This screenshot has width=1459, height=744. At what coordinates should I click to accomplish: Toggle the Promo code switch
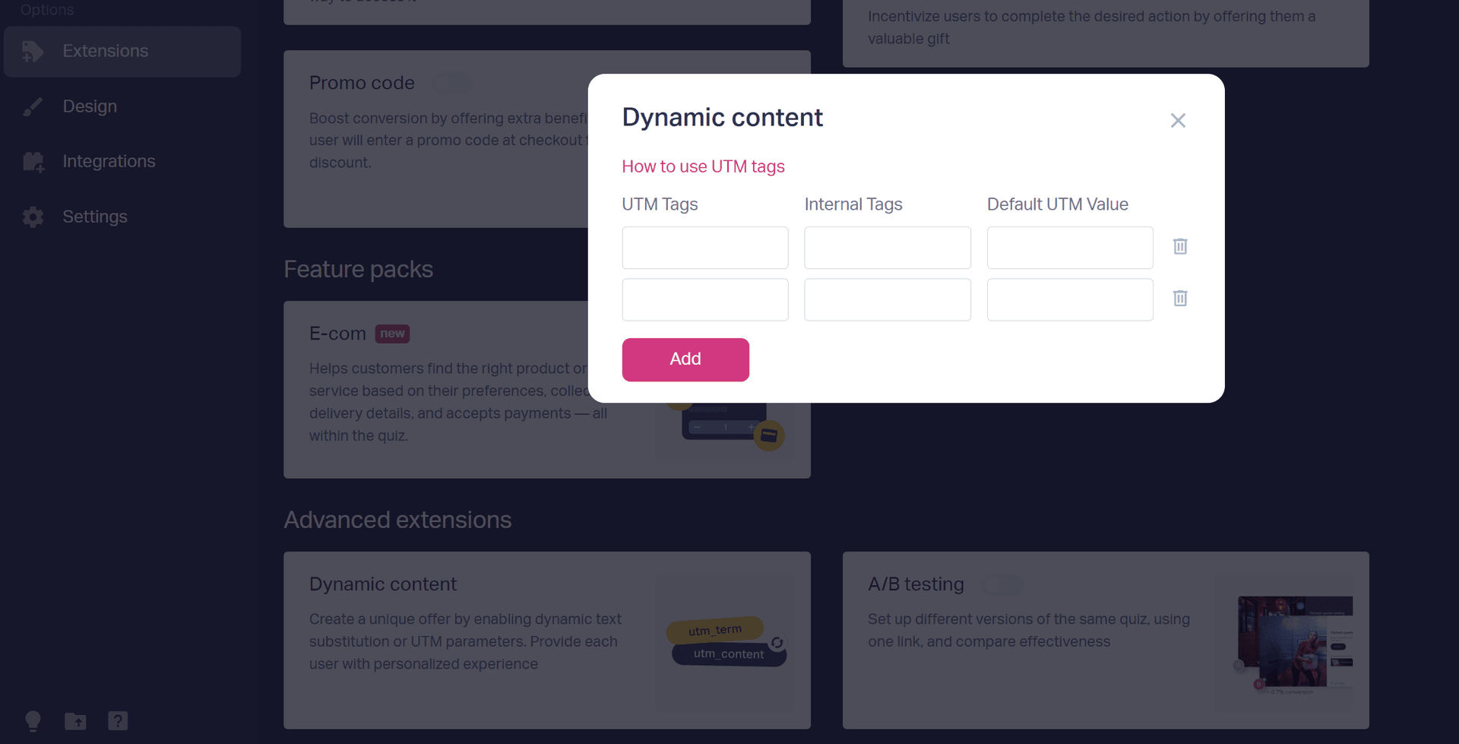453,83
